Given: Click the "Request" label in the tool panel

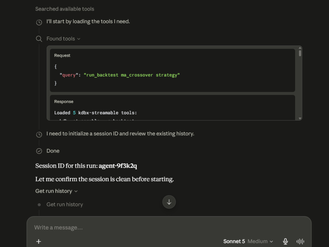Looking at the screenshot, I should (x=62, y=55).
